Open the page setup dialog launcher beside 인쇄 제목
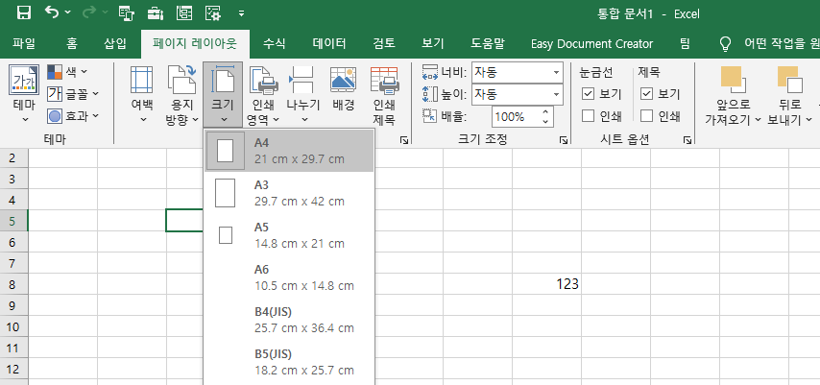 click(403, 140)
